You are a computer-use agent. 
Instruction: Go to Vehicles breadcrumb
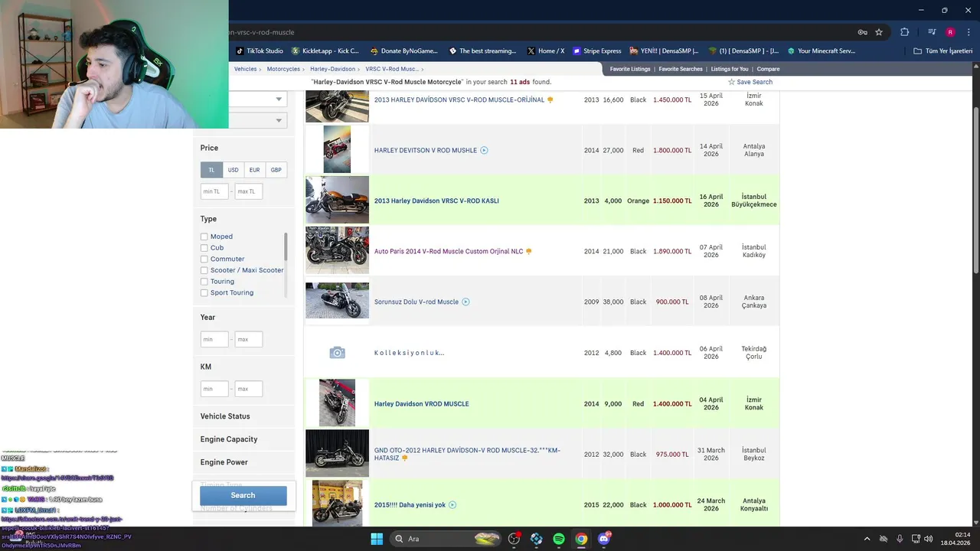[x=245, y=69]
